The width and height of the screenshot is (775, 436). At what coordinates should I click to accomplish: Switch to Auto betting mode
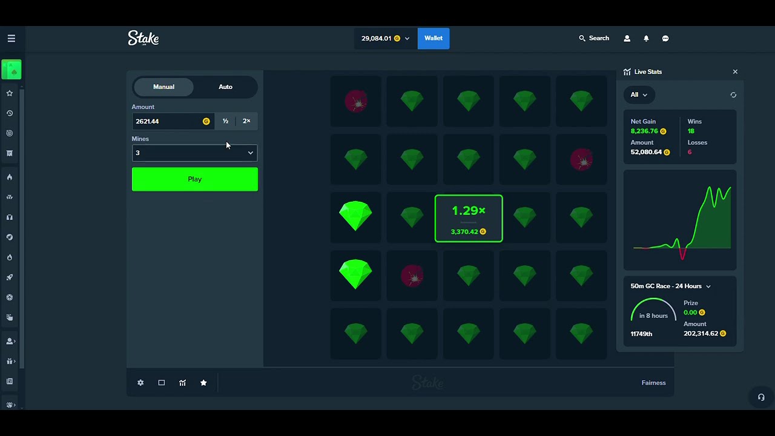[225, 87]
